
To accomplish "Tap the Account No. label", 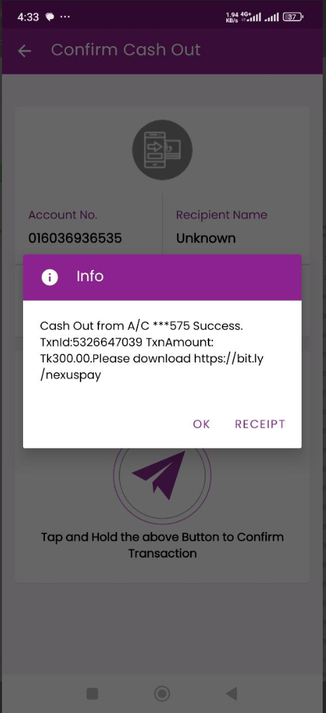I will 63,215.
